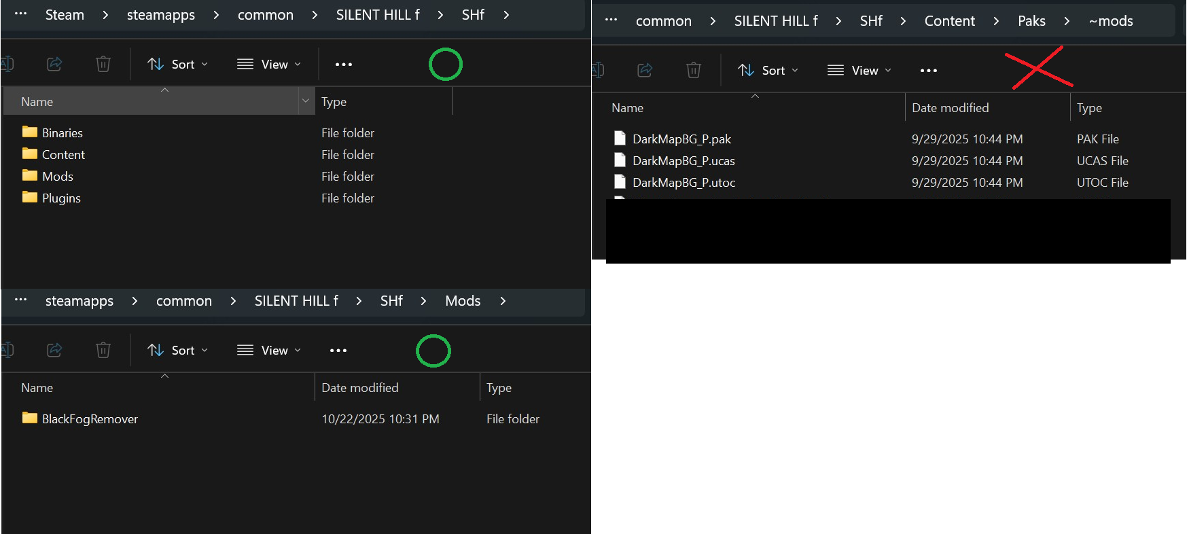Open See more (…) menu in Mods window toolbar

tap(338, 351)
